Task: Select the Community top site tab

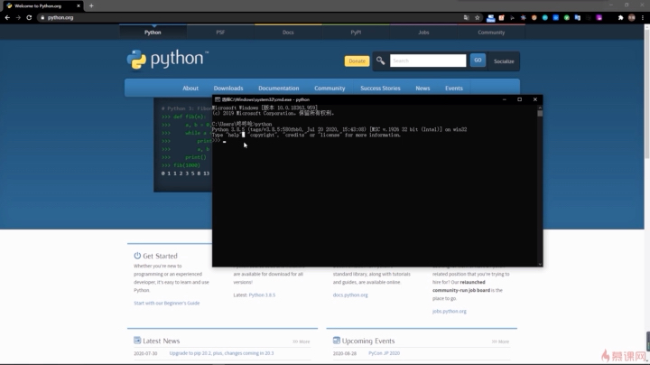Action: 491,32
